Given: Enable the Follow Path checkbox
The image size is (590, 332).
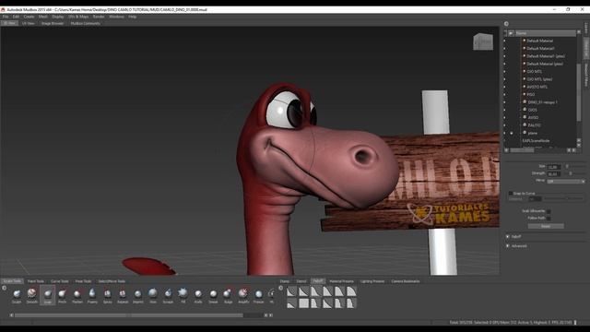Looking at the screenshot, I should pos(549,219).
